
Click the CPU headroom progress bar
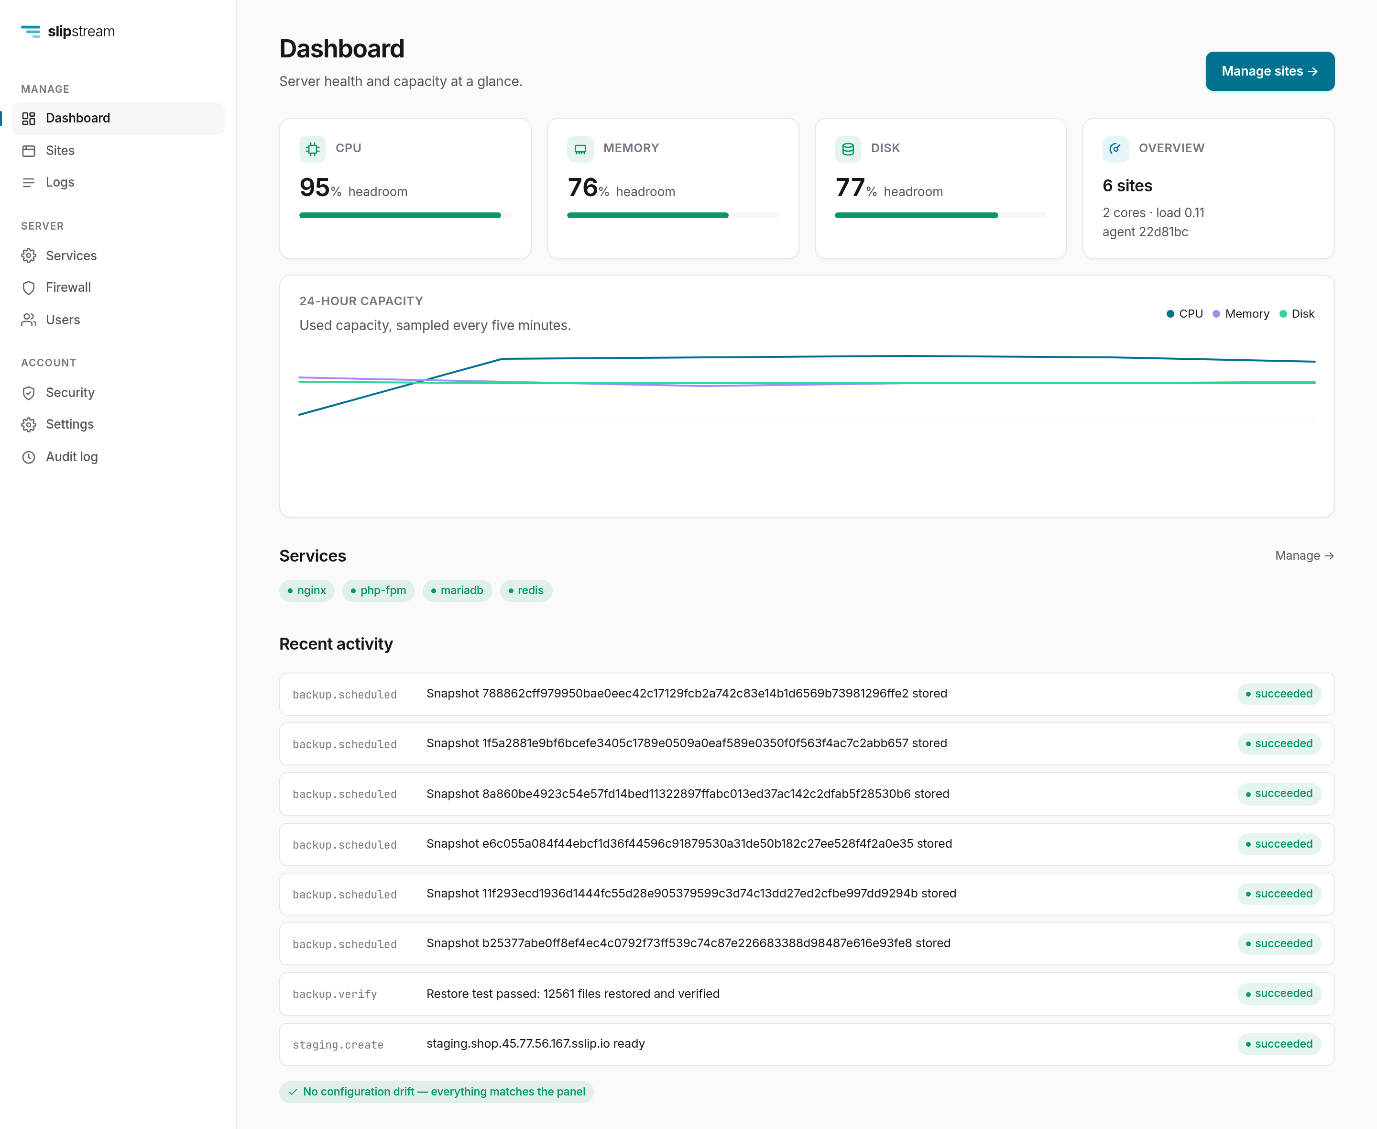coord(405,215)
